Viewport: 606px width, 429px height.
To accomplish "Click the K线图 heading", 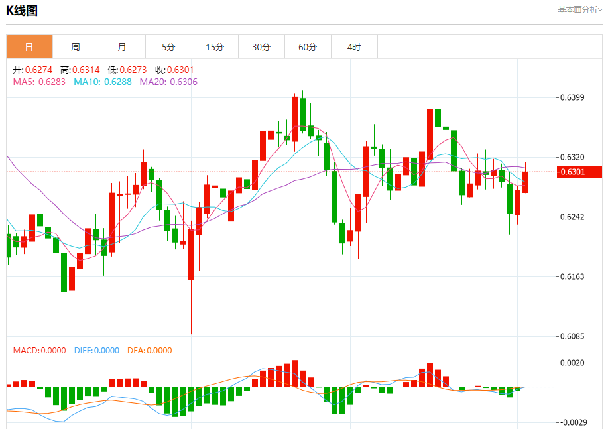I will [22, 11].
